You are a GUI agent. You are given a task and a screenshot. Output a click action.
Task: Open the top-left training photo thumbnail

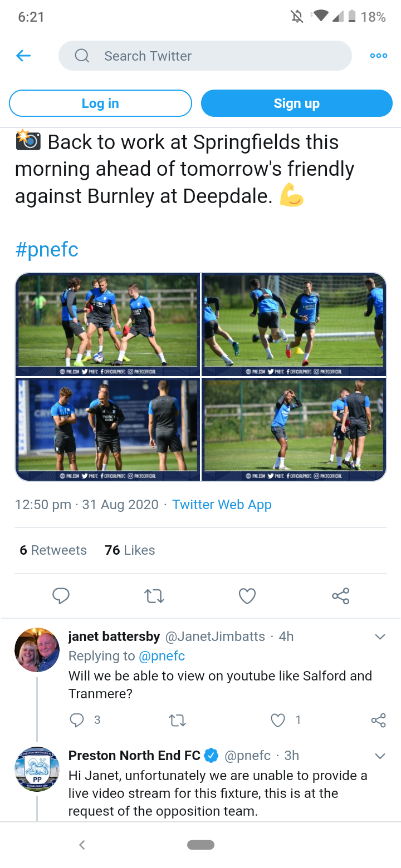108,325
